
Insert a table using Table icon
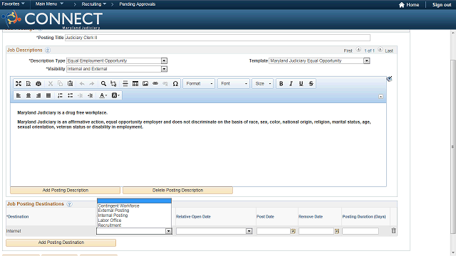point(135,84)
